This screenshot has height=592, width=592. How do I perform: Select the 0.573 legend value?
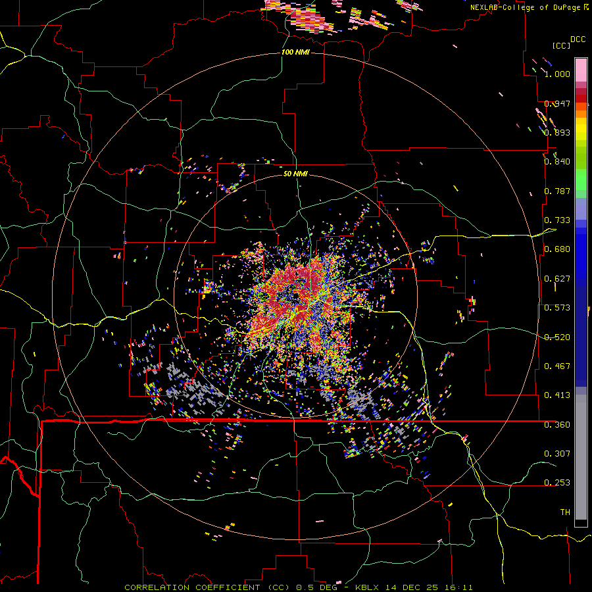[557, 308]
